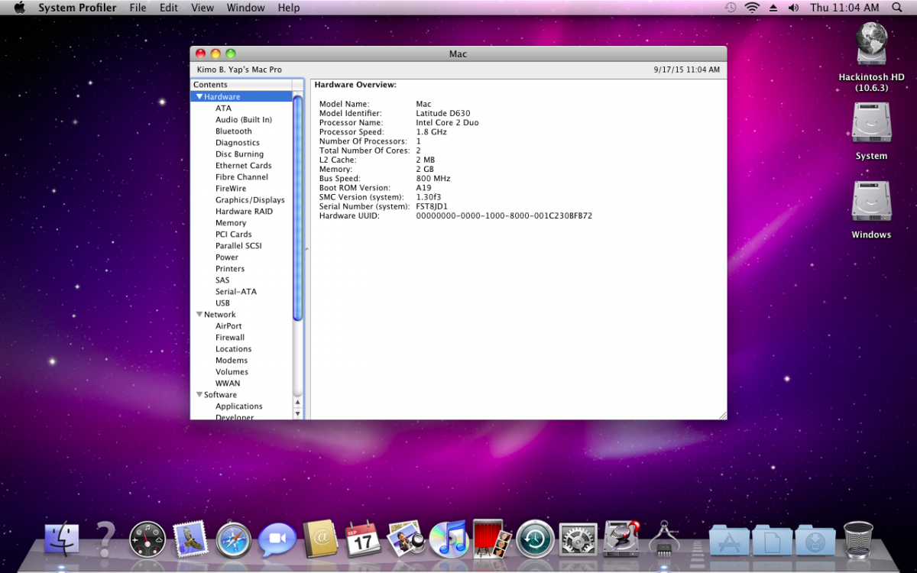This screenshot has height=573, width=917.
Task: Open the View menu
Action: (x=203, y=8)
